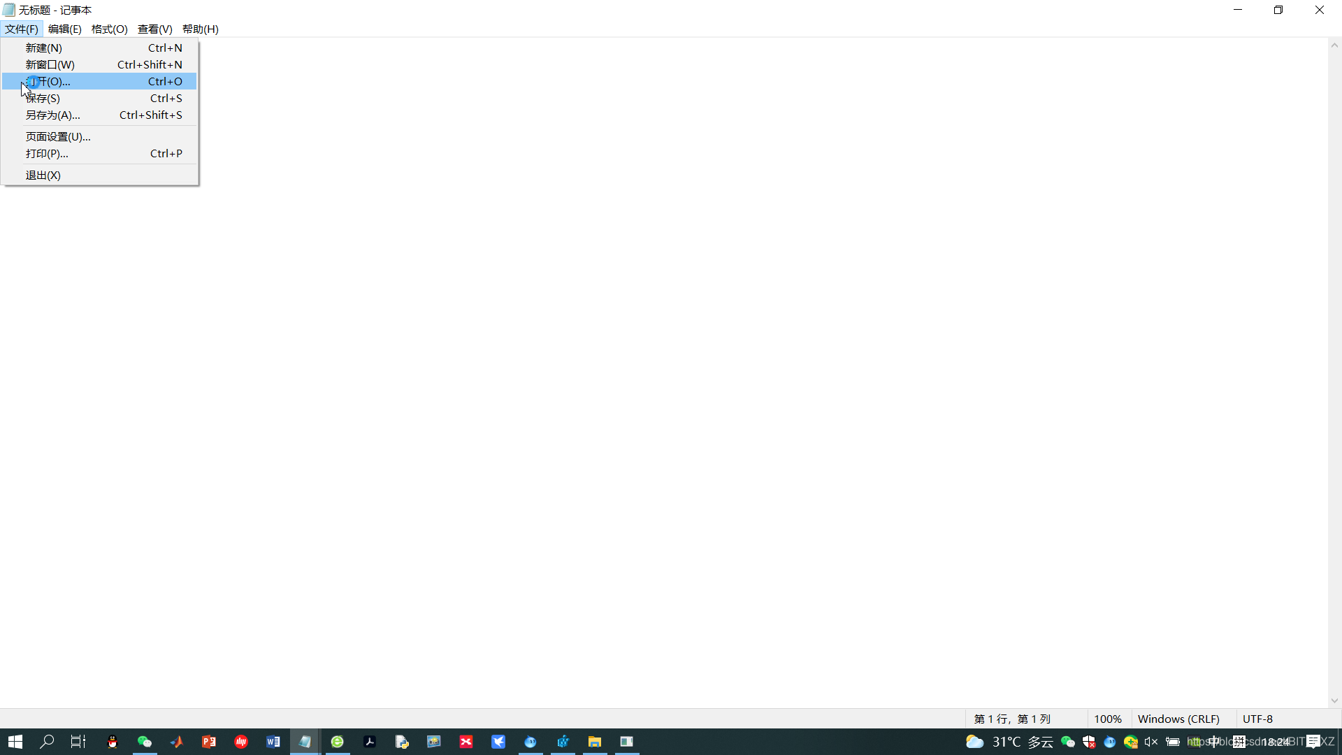Open the notification center icon
The width and height of the screenshot is (1342, 755).
1313,742
